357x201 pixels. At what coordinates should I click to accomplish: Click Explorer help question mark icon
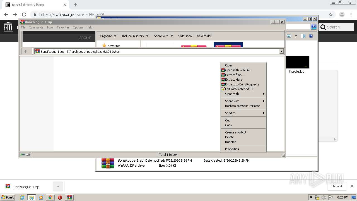point(311,36)
